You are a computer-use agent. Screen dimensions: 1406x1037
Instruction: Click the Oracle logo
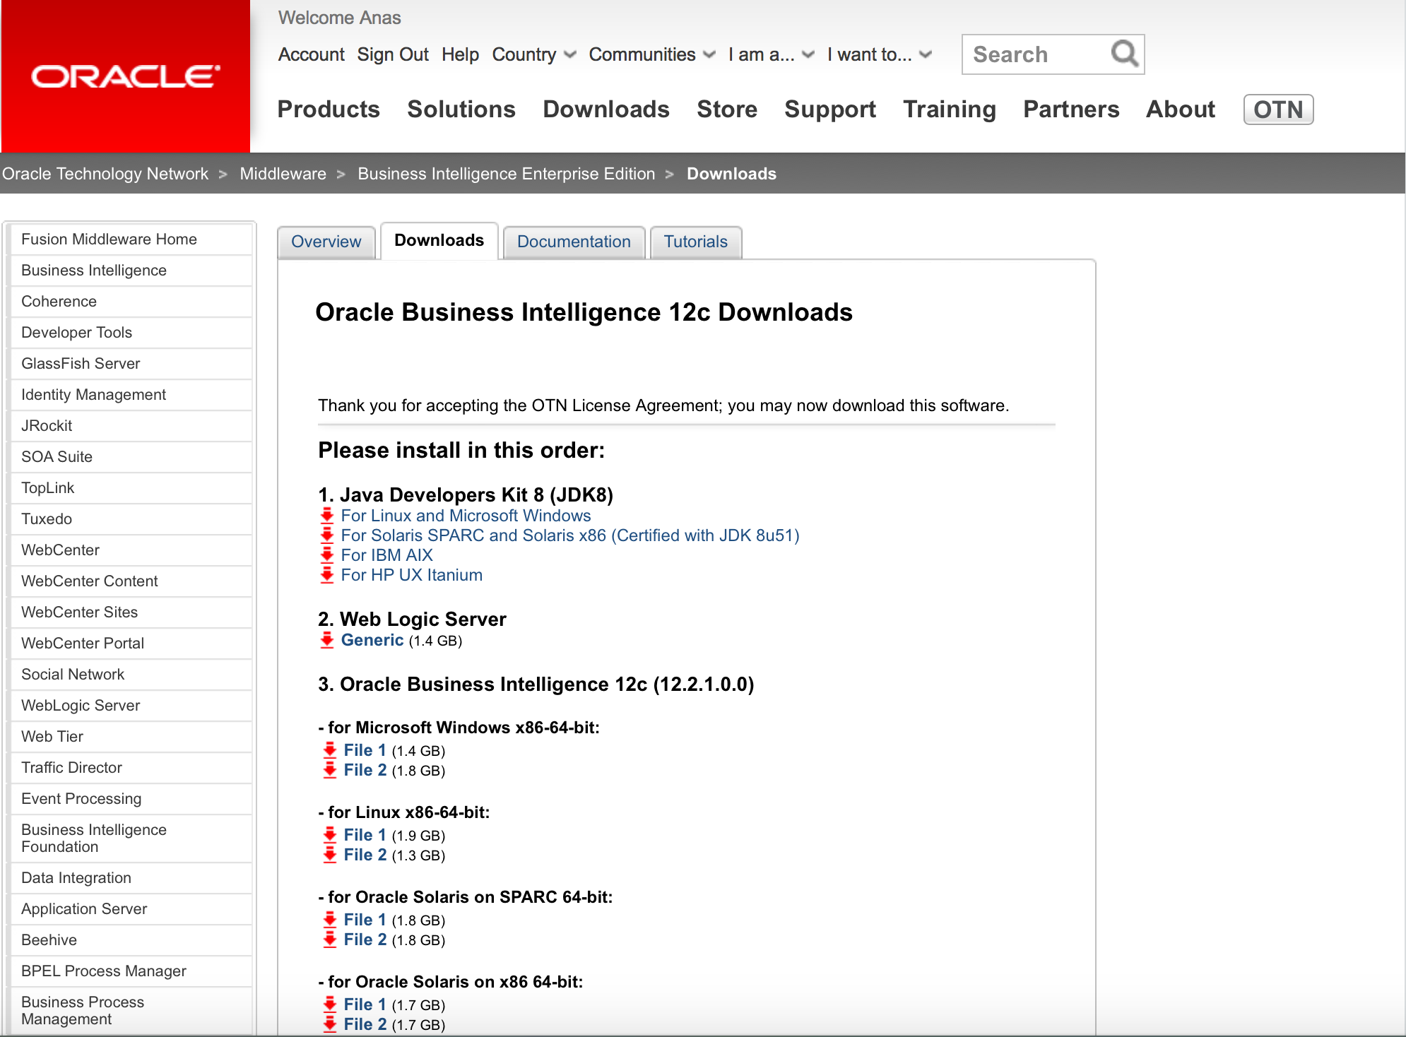click(x=126, y=76)
